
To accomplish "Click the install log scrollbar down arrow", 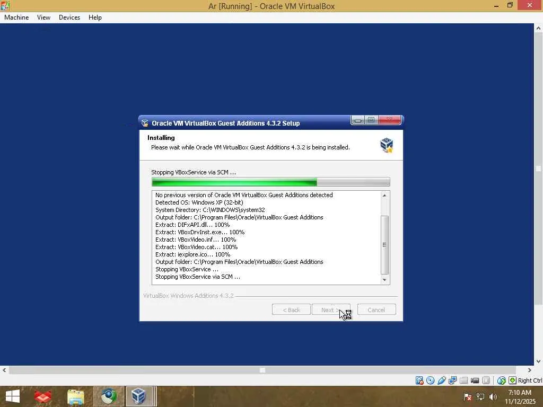I will pos(384,280).
